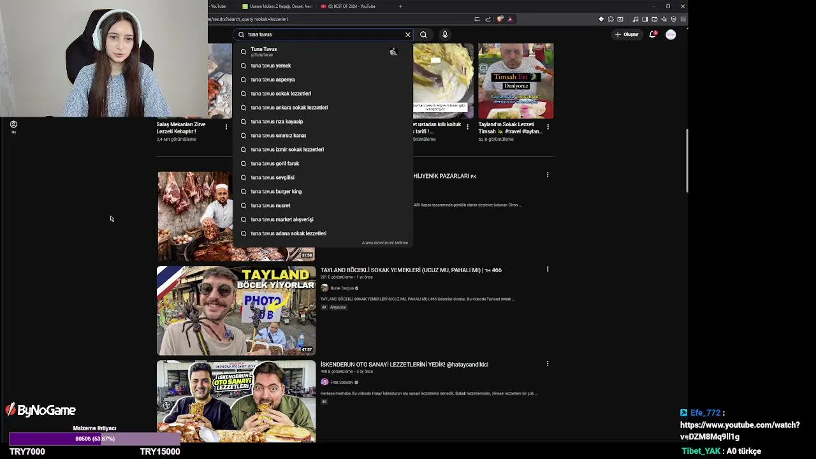Image resolution: width=816 pixels, height=459 pixels.
Task: Open the Brave wallet icon
Action: tap(654, 19)
